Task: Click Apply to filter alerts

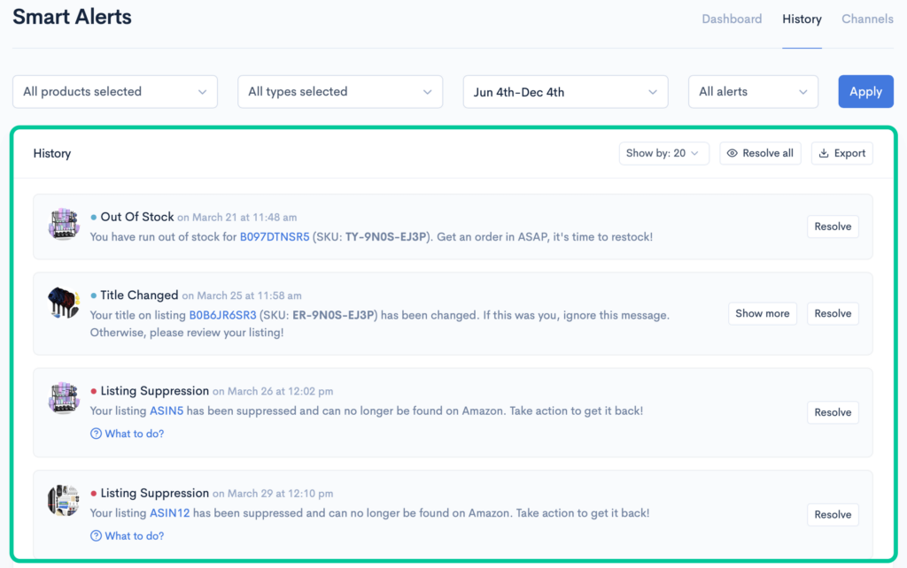Action: click(865, 91)
